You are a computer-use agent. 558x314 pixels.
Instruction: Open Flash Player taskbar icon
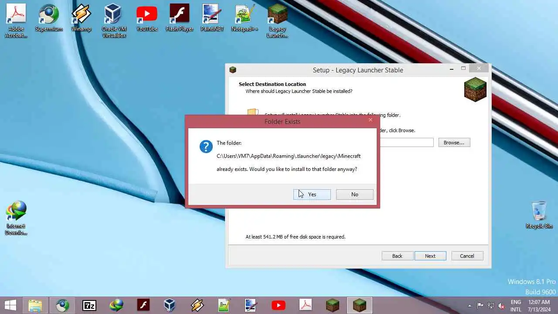pyautogui.click(x=143, y=305)
